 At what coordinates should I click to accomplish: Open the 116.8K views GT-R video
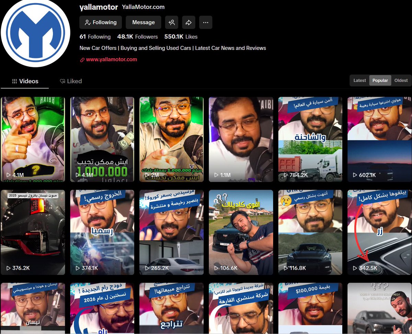(x=310, y=232)
